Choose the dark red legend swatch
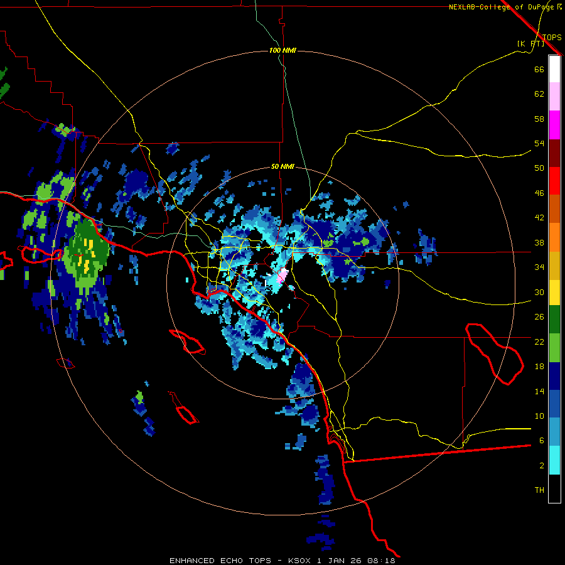The image size is (565, 565). [x=554, y=153]
